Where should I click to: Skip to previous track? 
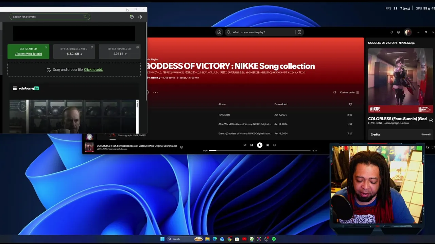tap(251, 145)
